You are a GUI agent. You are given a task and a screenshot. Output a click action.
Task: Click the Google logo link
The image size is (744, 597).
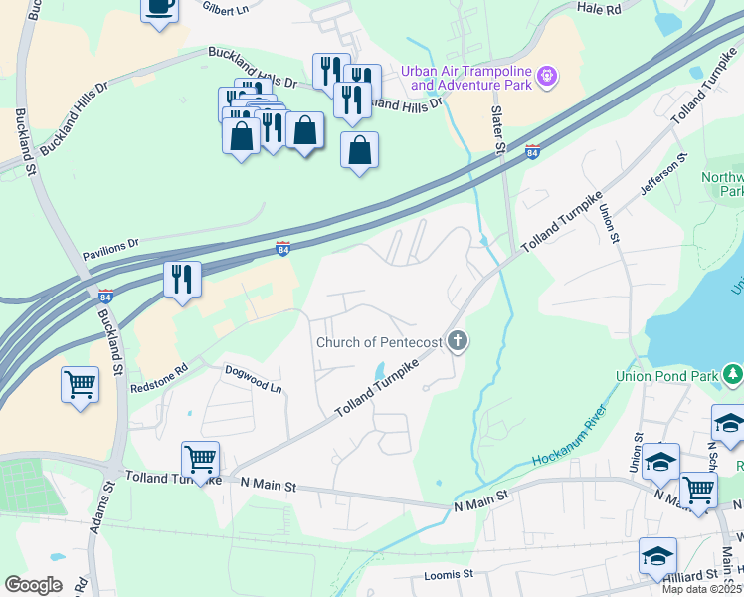pos(33,585)
